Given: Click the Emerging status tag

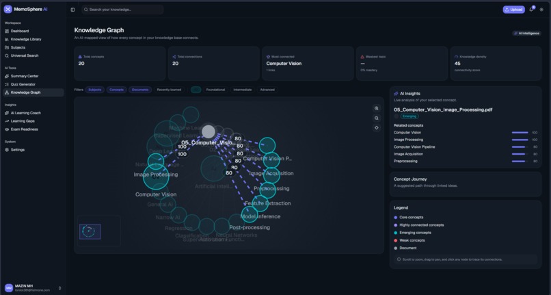Looking at the screenshot, I should click(409, 116).
